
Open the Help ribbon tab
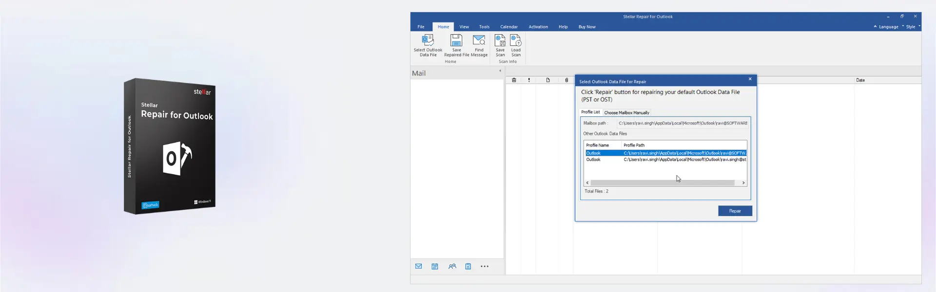click(x=563, y=27)
